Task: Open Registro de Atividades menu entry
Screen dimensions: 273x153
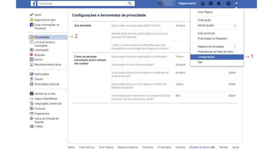Action: (x=211, y=47)
